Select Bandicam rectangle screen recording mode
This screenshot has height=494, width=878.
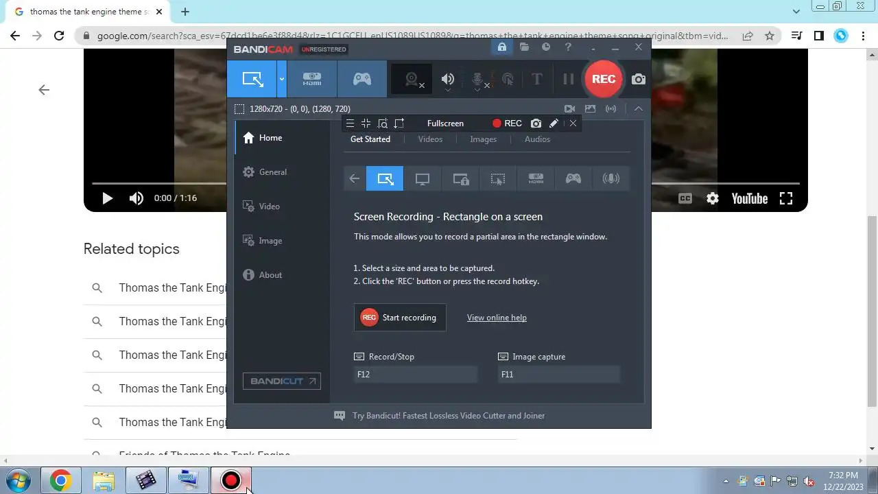(252, 79)
